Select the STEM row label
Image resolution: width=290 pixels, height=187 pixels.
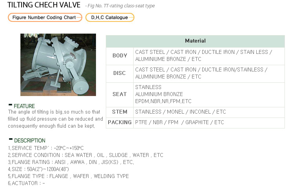pyautogui.click(x=120, y=112)
